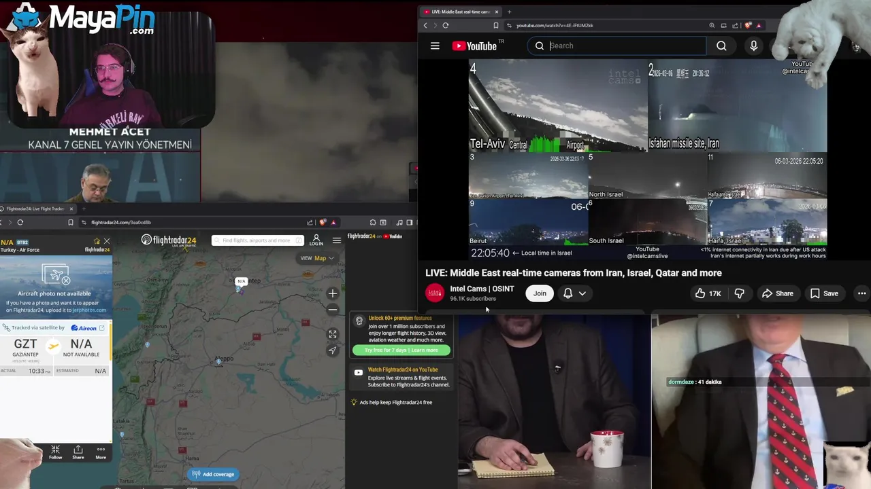The height and width of the screenshot is (489, 871).
Task: Open Intel Cams | OSINT channel name
Action: (x=482, y=289)
